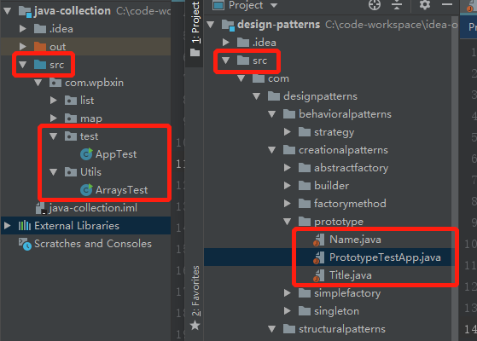Hide the Project tool window with minus icon
Viewport: 477px width, 341px height.
[447, 4]
